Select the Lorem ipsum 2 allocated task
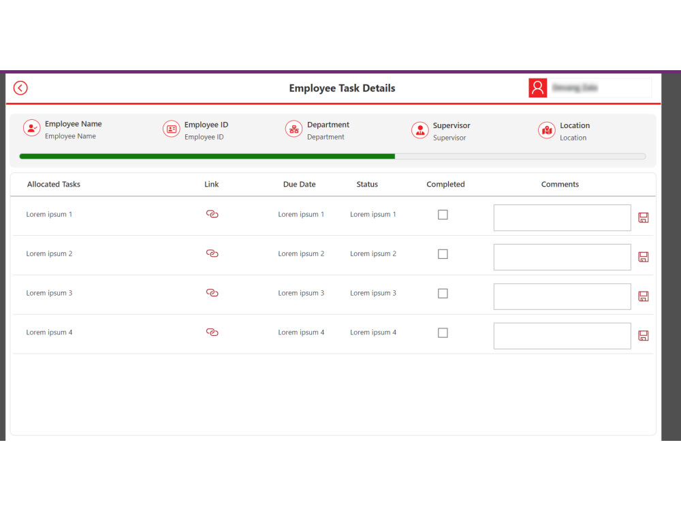681x511 pixels. click(49, 253)
